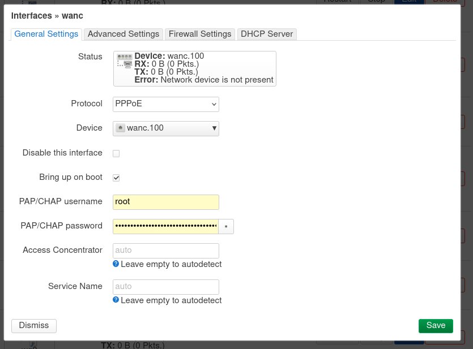This screenshot has height=349, width=473.
Task: Uncheck the Bring up on boot checkbox
Action: (x=116, y=178)
